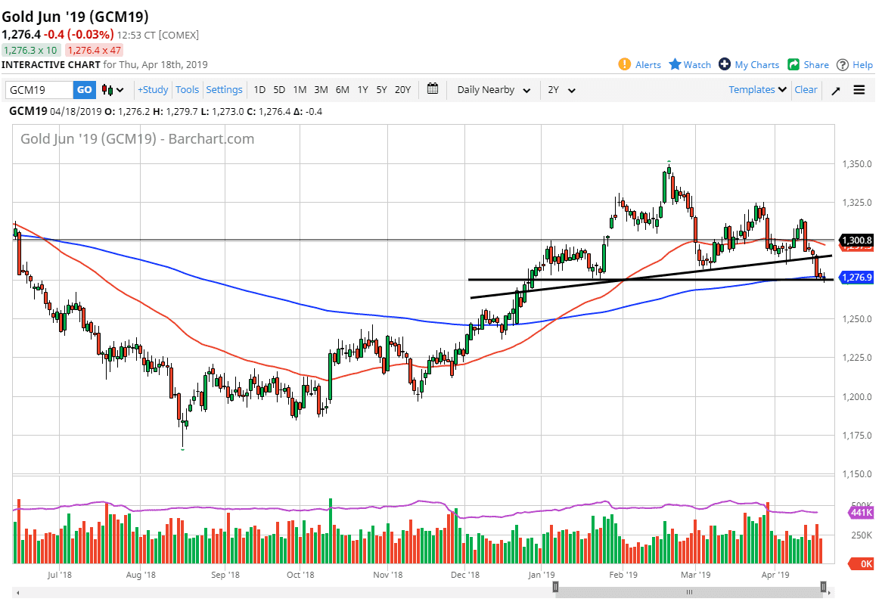Click the GCM19 symbol input field
Image resolution: width=882 pixels, height=605 pixels.
(39, 90)
